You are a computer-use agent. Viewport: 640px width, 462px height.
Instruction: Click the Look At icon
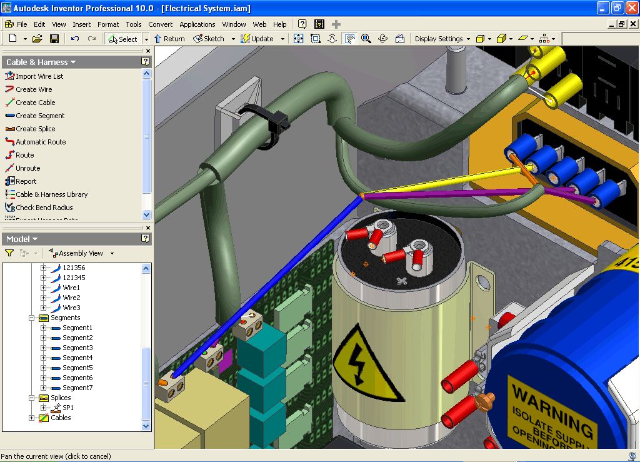tap(400, 38)
